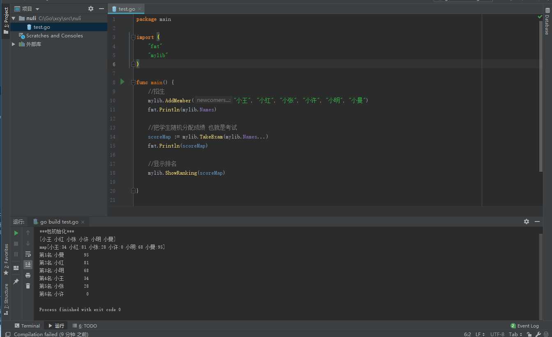Open the 2: Favorites side tool window
552x337 pixels.
6,260
